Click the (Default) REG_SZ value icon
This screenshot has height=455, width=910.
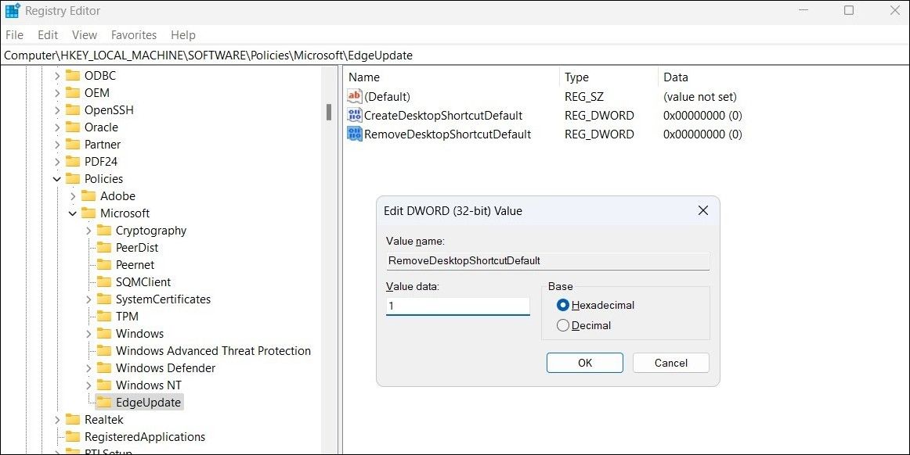355,96
